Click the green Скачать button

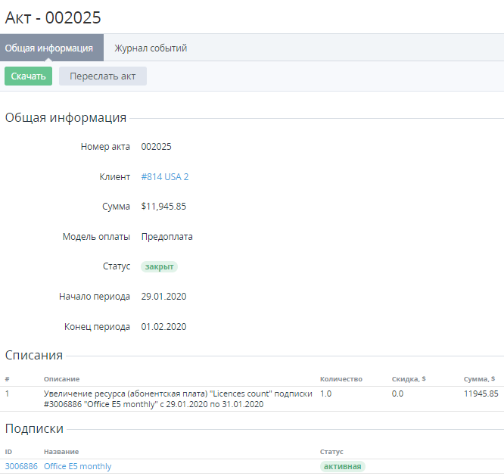pyautogui.click(x=28, y=76)
